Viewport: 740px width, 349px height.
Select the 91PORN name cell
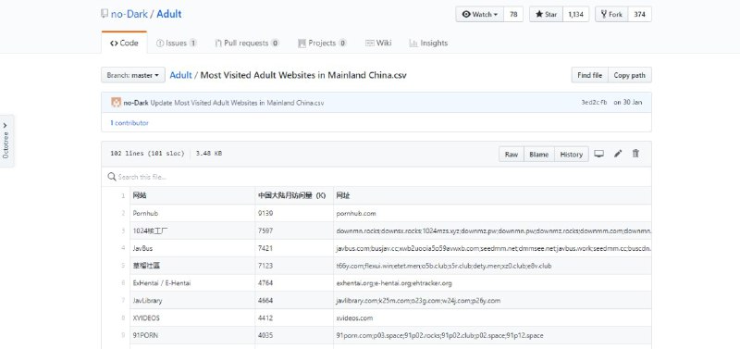[x=192, y=335]
